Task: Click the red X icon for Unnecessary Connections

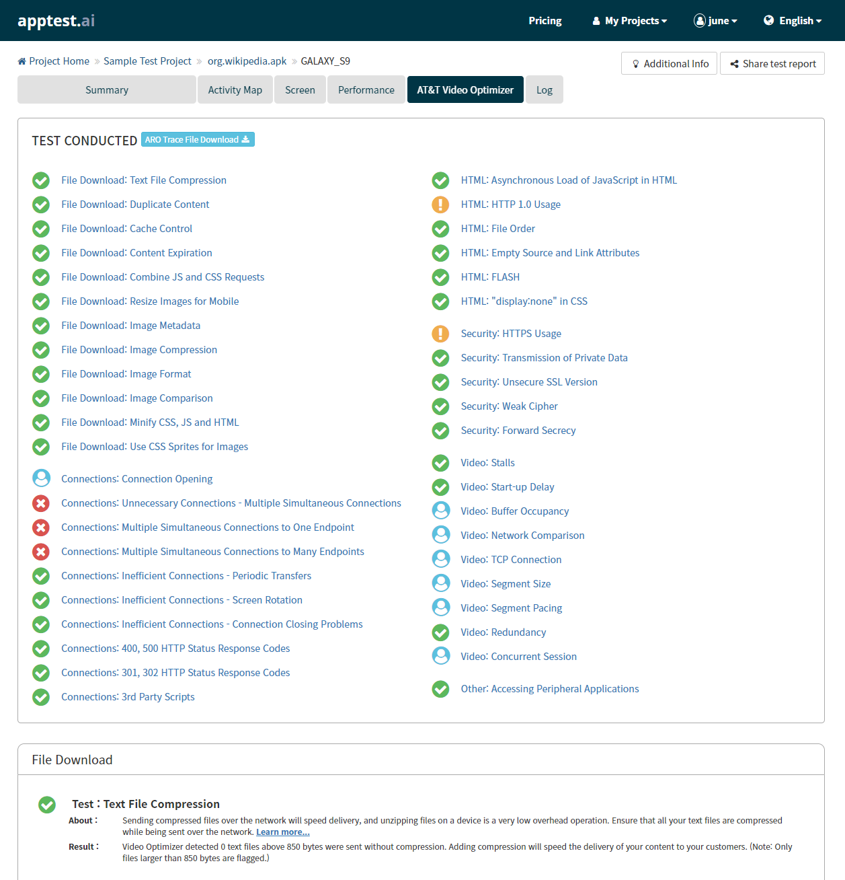Action: click(41, 503)
